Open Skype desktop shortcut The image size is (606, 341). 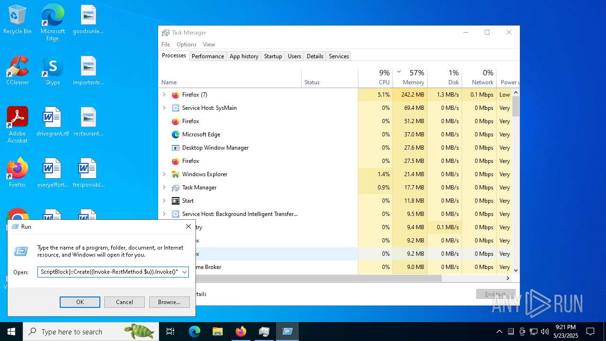pyautogui.click(x=53, y=71)
